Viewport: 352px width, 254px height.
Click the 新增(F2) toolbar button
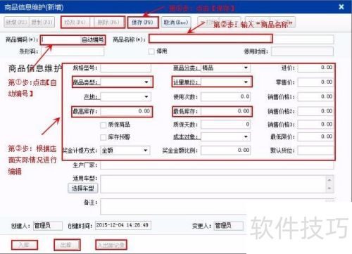click(16, 23)
